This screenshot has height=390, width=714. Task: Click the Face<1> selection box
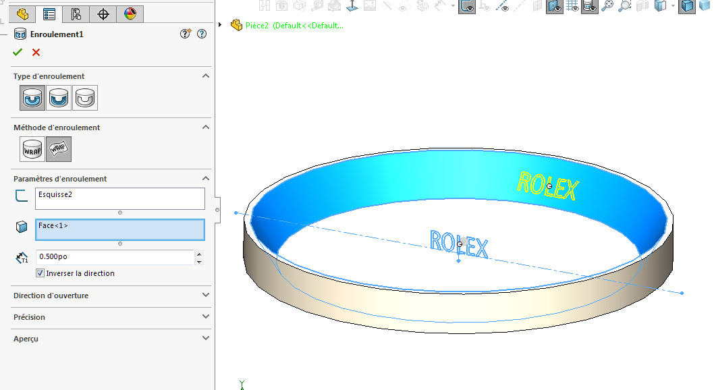click(119, 230)
